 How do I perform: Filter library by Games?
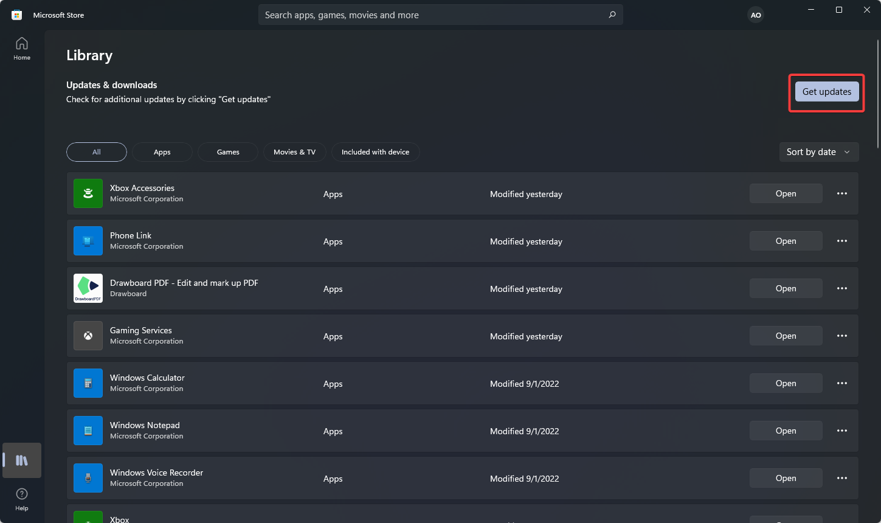[228, 152]
